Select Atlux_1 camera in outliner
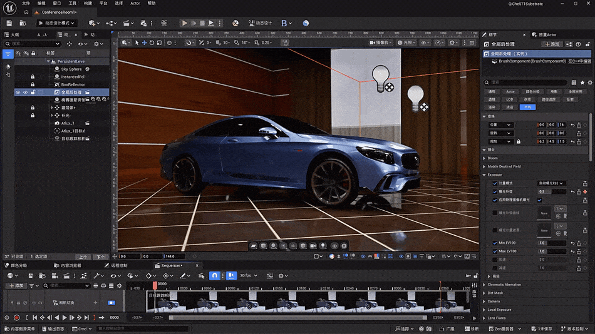595x334 pixels. click(x=68, y=123)
